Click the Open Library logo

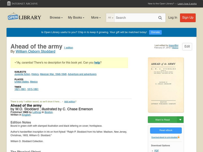coord(24,17)
